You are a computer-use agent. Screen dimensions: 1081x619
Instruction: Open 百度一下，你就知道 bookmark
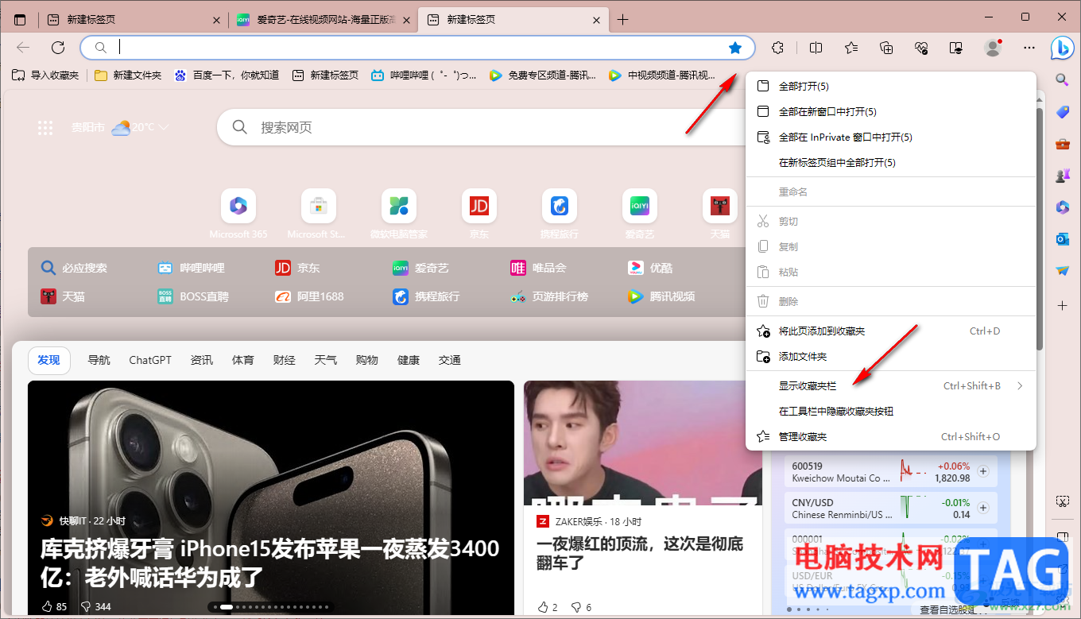[227, 75]
